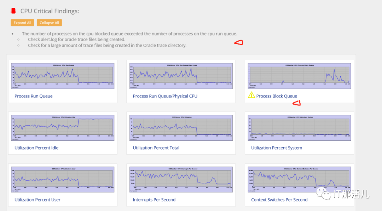
Task: Click the Process Run Queue link
Action: [34, 96]
